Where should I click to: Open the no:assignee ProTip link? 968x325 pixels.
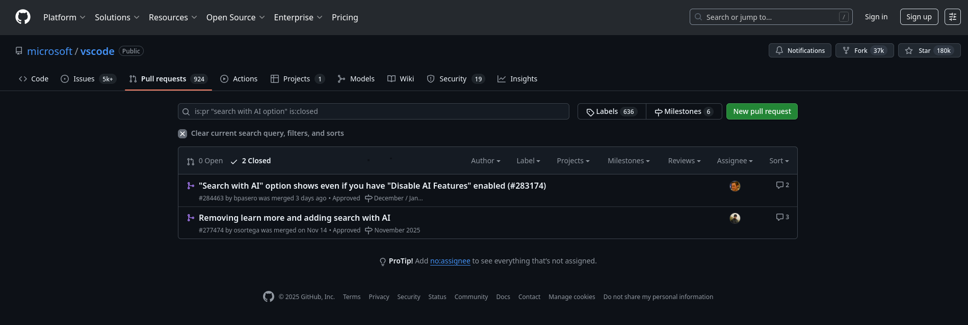[450, 261]
